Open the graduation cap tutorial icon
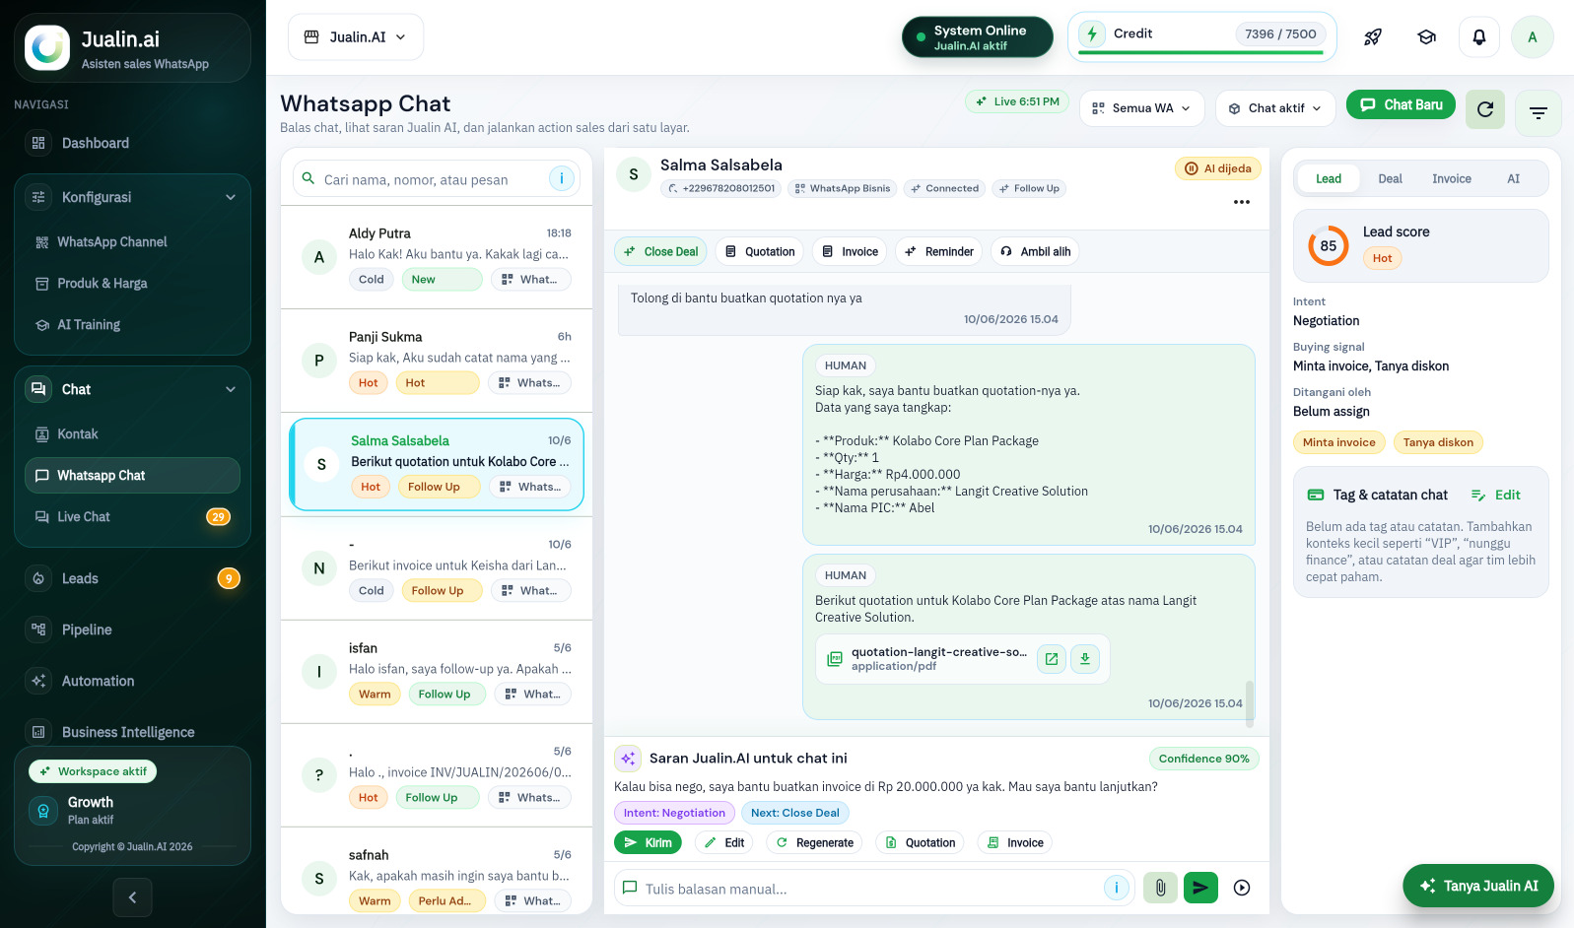The width and height of the screenshot is (1574, 928). point(1426,37)
